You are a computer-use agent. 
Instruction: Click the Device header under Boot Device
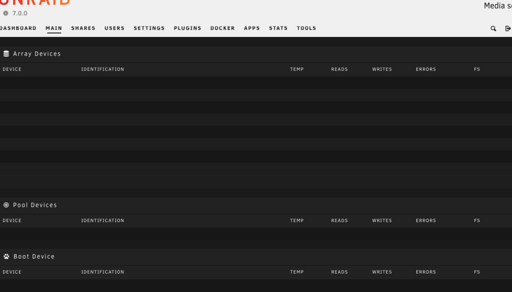click(x=12, y=272)
